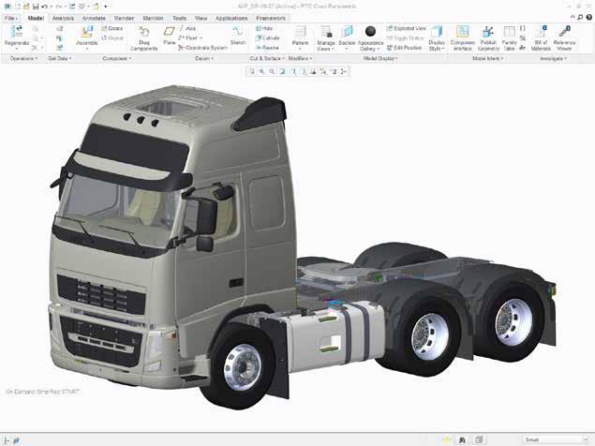Click Zoom In icon in graphics toolbar
The image size is (595, 446).
[x=262, y=71]
